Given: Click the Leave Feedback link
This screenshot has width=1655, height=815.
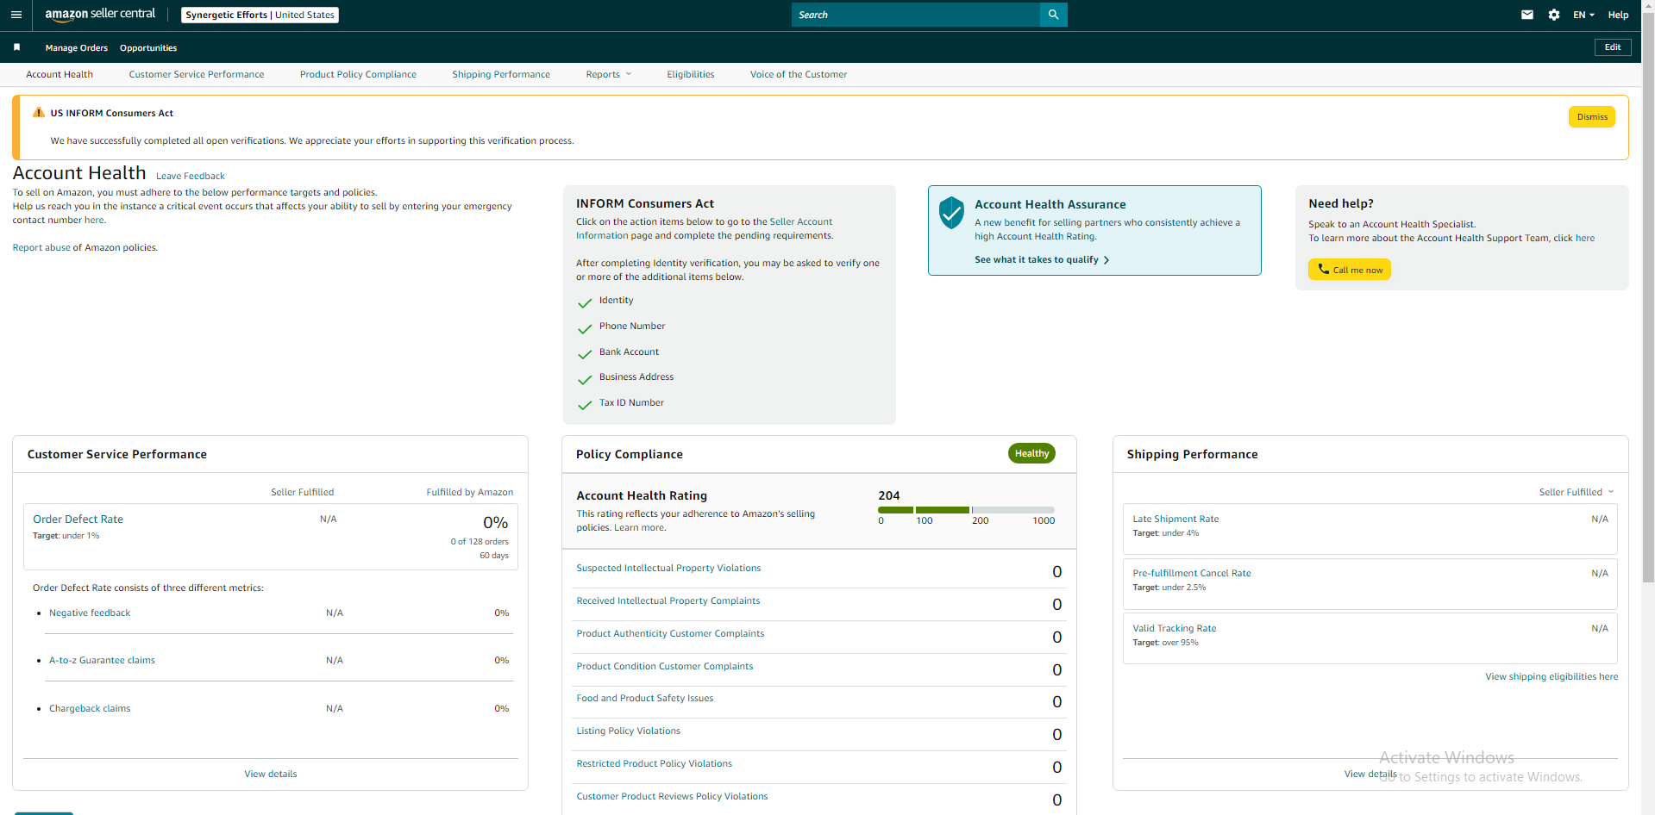Looking at the screenshot, I should pyautogui.click(x=191, y=176).
